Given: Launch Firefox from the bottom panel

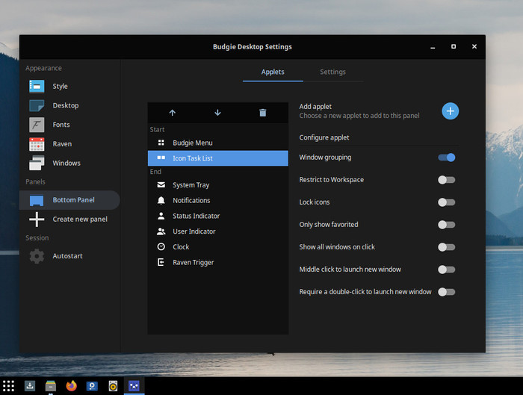Looking at the screenshot, I should pyautogui.click(x=71, y=386).
